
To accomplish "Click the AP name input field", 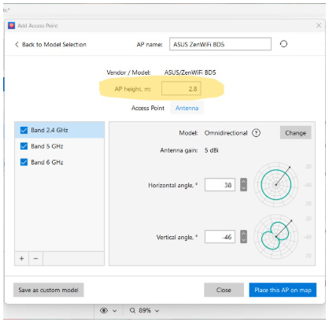I will 220,44.
